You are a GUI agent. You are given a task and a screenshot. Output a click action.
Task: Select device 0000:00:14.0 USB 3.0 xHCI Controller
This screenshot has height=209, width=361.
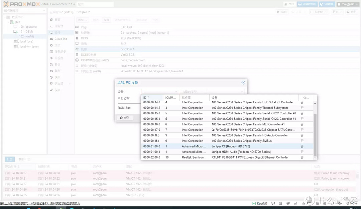(227, 102)
